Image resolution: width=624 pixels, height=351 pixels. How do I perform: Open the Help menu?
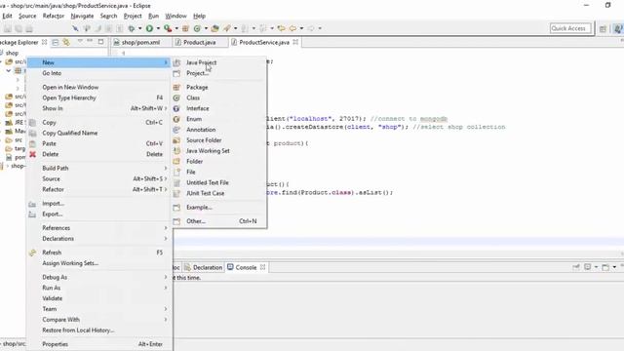point(199,16)
